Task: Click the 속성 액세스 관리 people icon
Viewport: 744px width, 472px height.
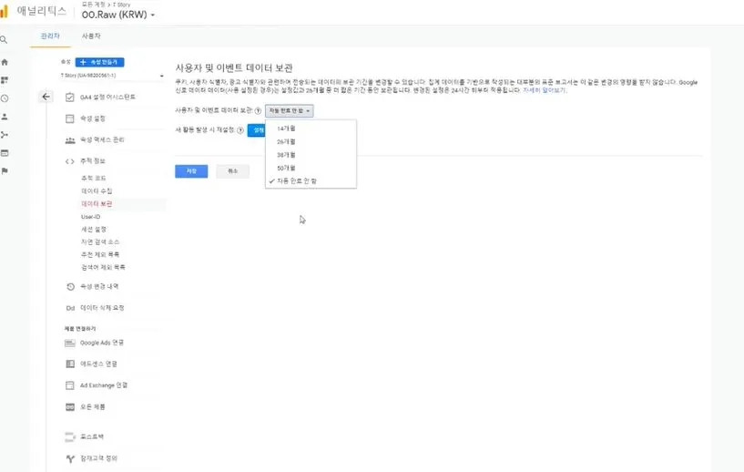Action: point(70,140)
